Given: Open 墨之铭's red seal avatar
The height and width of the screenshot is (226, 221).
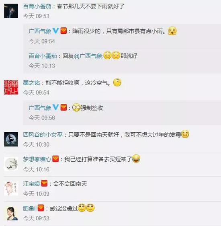Looking at the screenshot, I should (x=11, y=87).
